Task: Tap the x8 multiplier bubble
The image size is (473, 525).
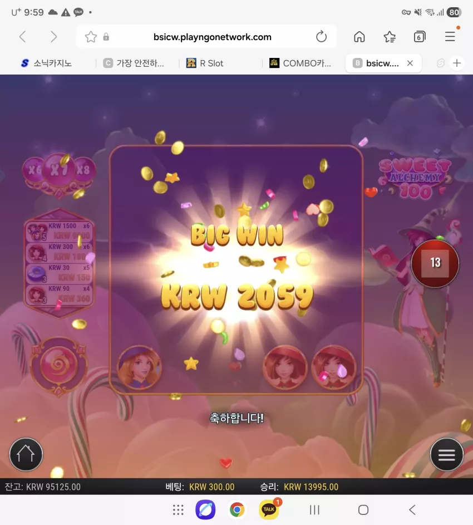Action: (83, 170)
